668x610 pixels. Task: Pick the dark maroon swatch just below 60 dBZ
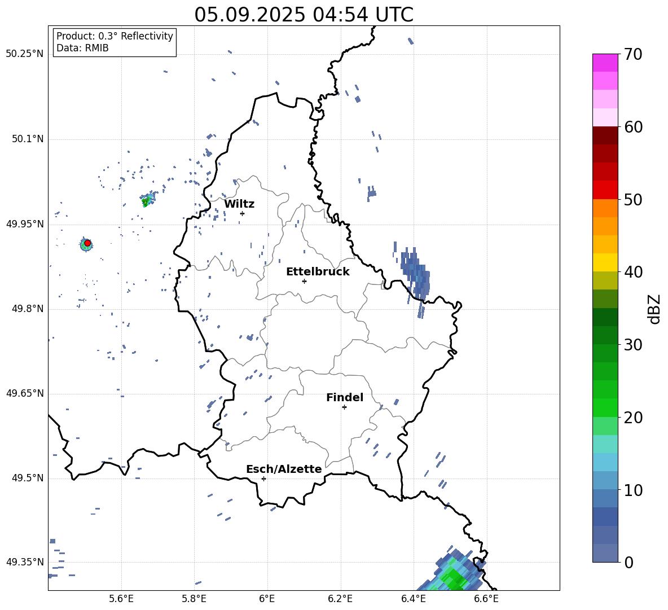(x=605, y=135)
